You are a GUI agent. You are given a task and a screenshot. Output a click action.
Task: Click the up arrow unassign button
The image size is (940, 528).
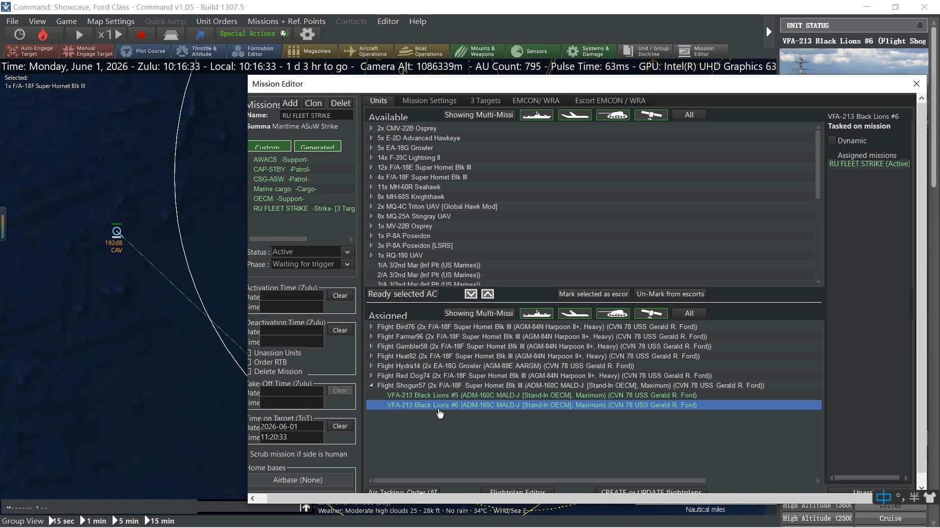[488, 294]
